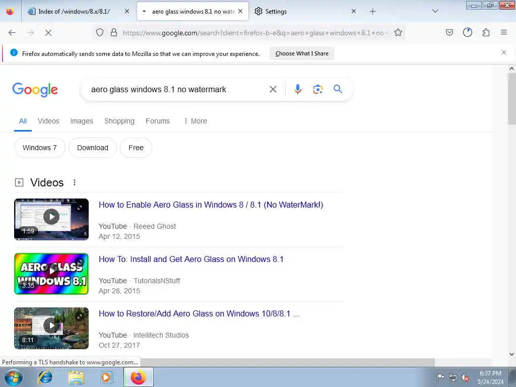The width and height of the screenshot is (516, 387).
Task: Close the Index of /windows/8.x/8.1/ tab
Action: (126, 11)
